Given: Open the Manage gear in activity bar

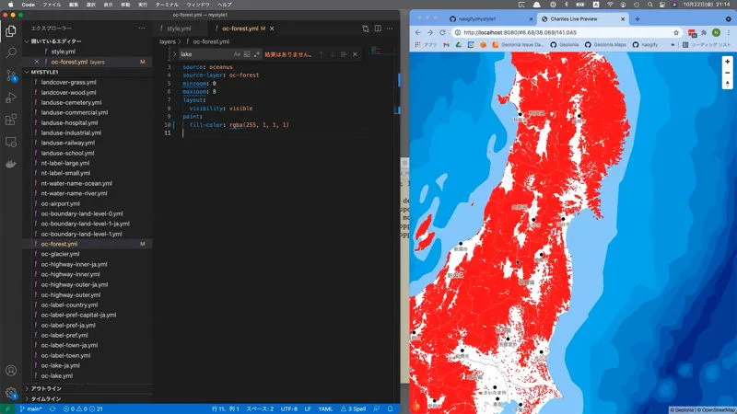Looking at the screenshot, I should [11, 393].
